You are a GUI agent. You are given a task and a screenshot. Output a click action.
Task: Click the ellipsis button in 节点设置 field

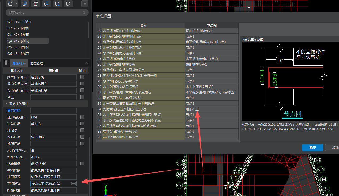(x=73, y=183)
